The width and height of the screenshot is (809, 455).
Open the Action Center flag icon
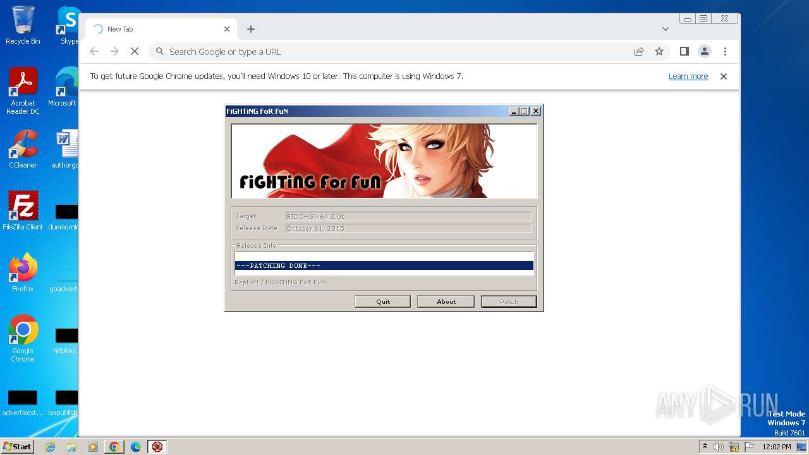click(x=749, y=447)
